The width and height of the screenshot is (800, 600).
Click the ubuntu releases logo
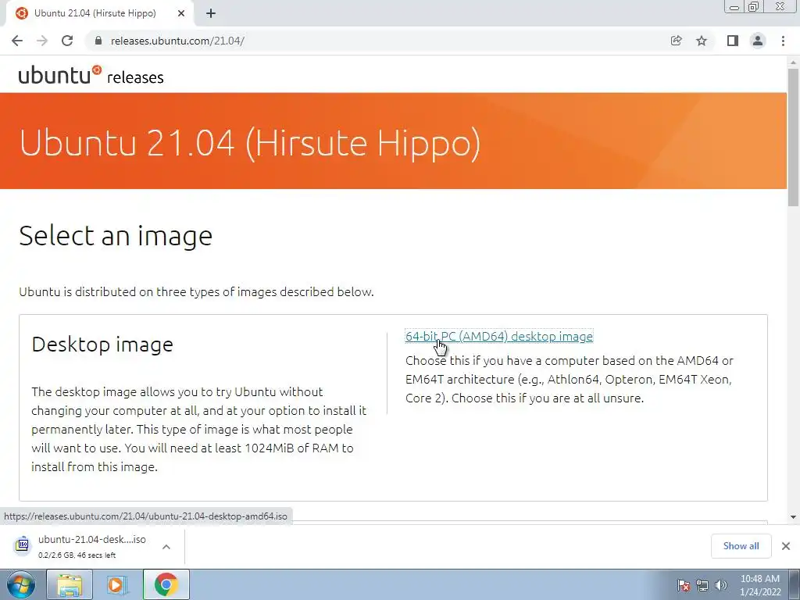[x=91, y=76]
